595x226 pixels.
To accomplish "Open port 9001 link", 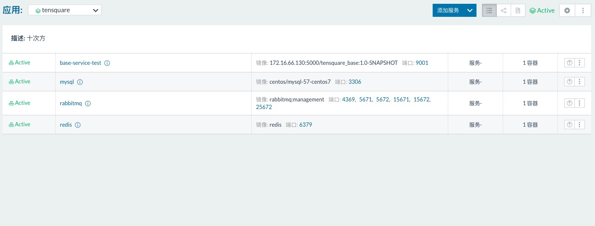I will point(422,63).
